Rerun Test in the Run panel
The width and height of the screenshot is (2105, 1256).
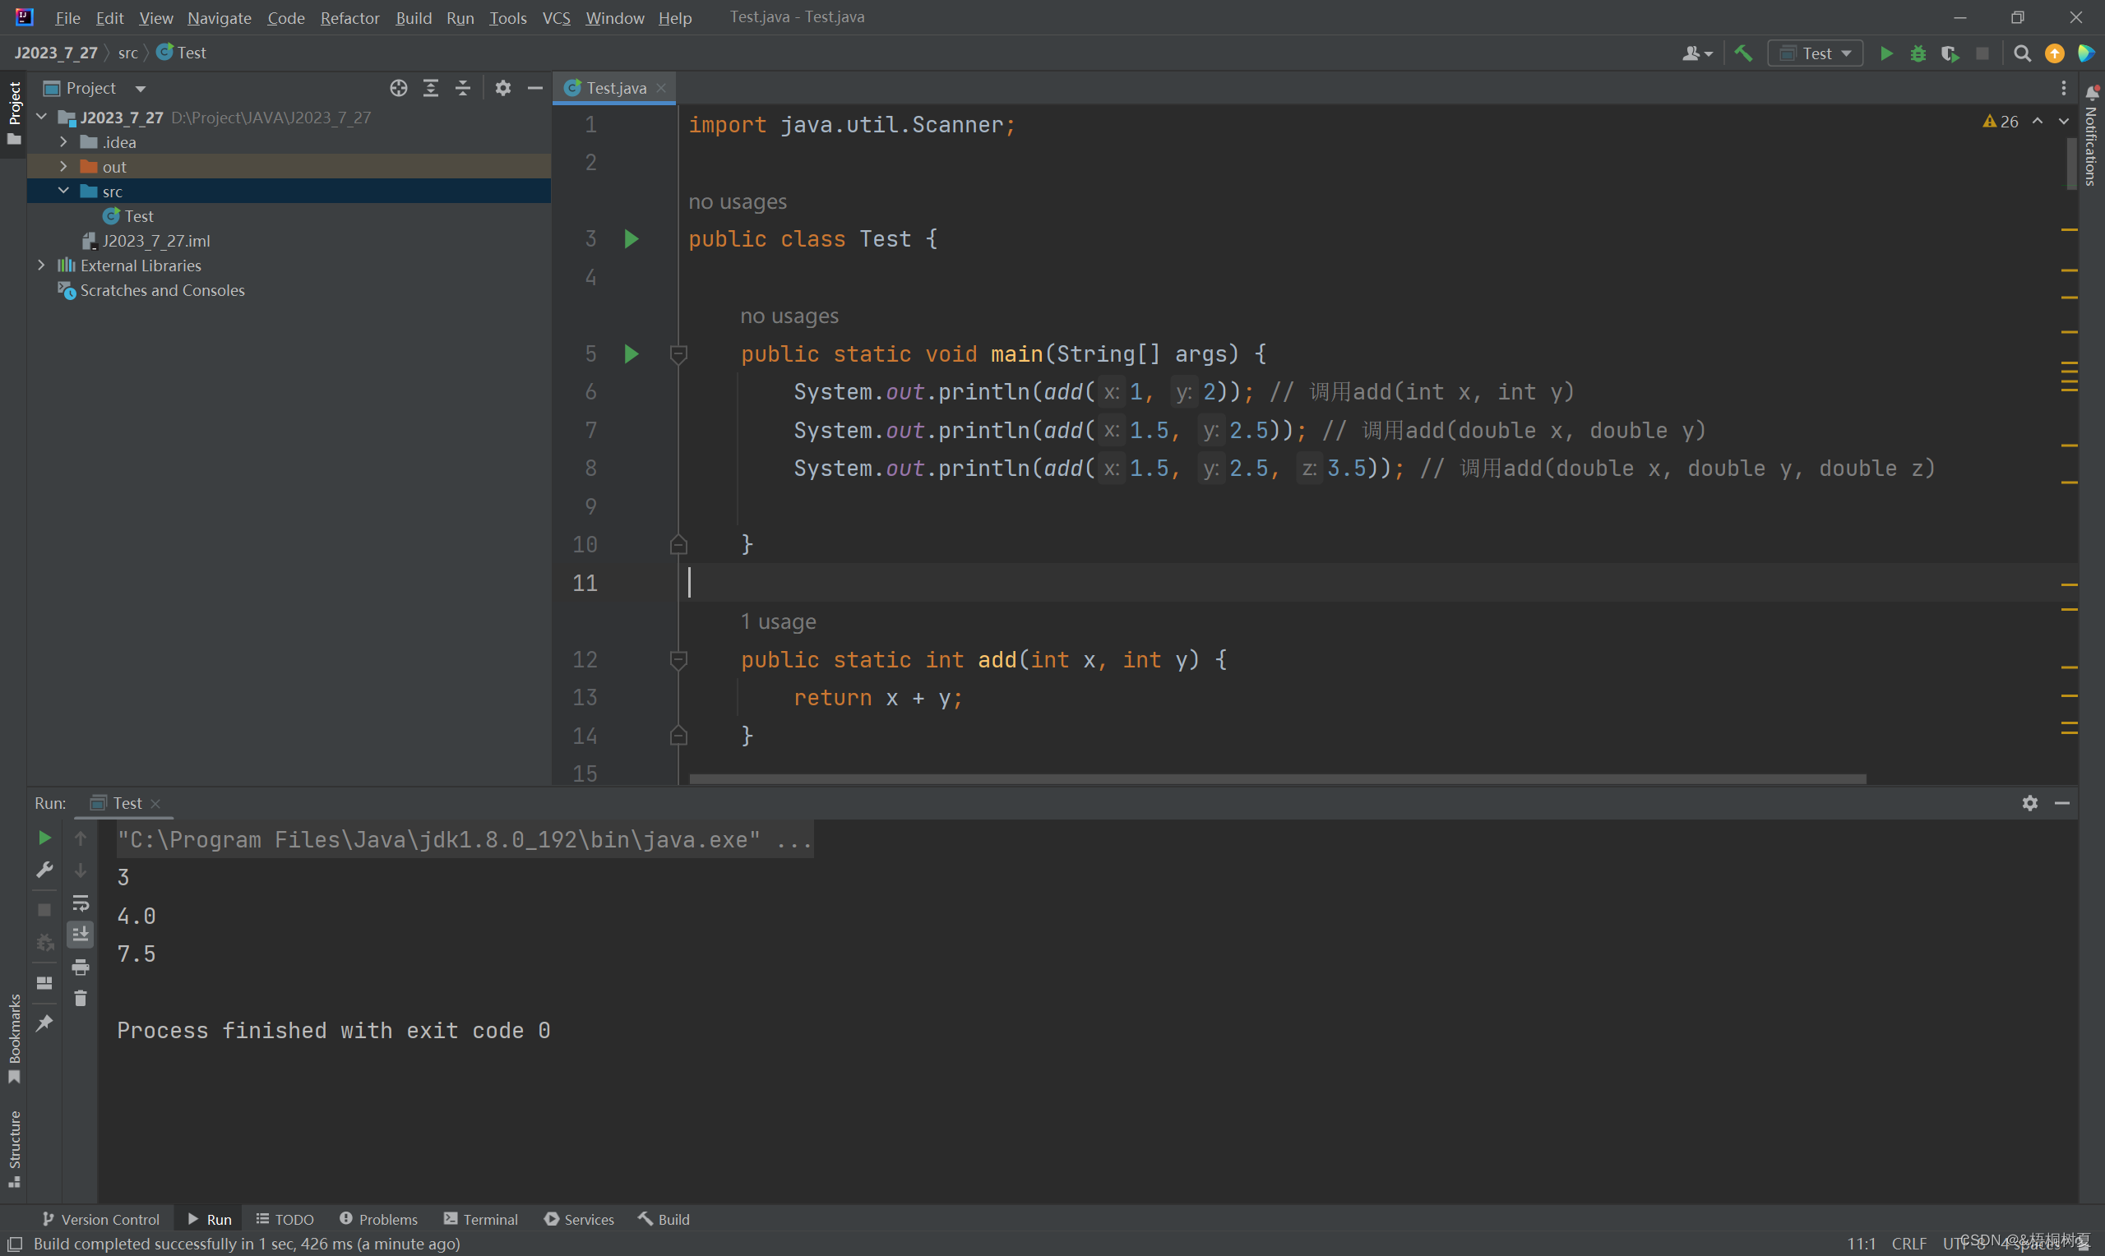tap(45, 838)
